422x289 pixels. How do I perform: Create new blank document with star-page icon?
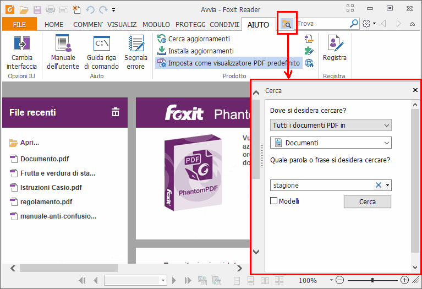click(x=76, y=10)
